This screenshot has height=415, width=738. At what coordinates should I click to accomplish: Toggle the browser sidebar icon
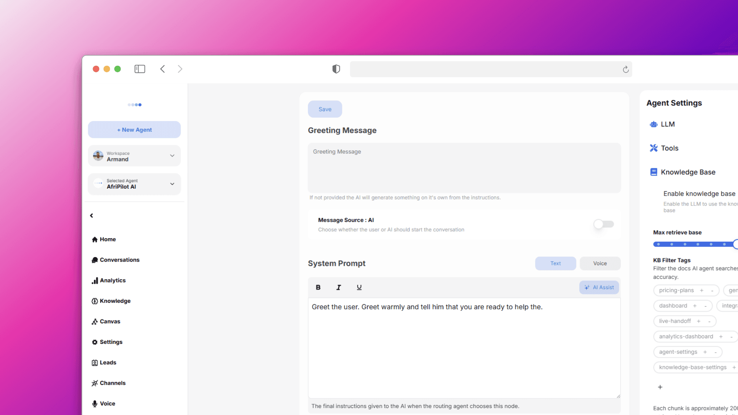coord(140,69)
